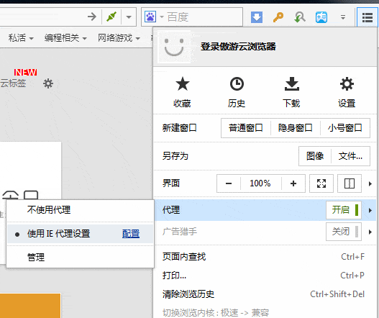The width and height of the screenshot is (379, 318).
Task: Click the green plug icon in address bar
Action: pos(111,17)
